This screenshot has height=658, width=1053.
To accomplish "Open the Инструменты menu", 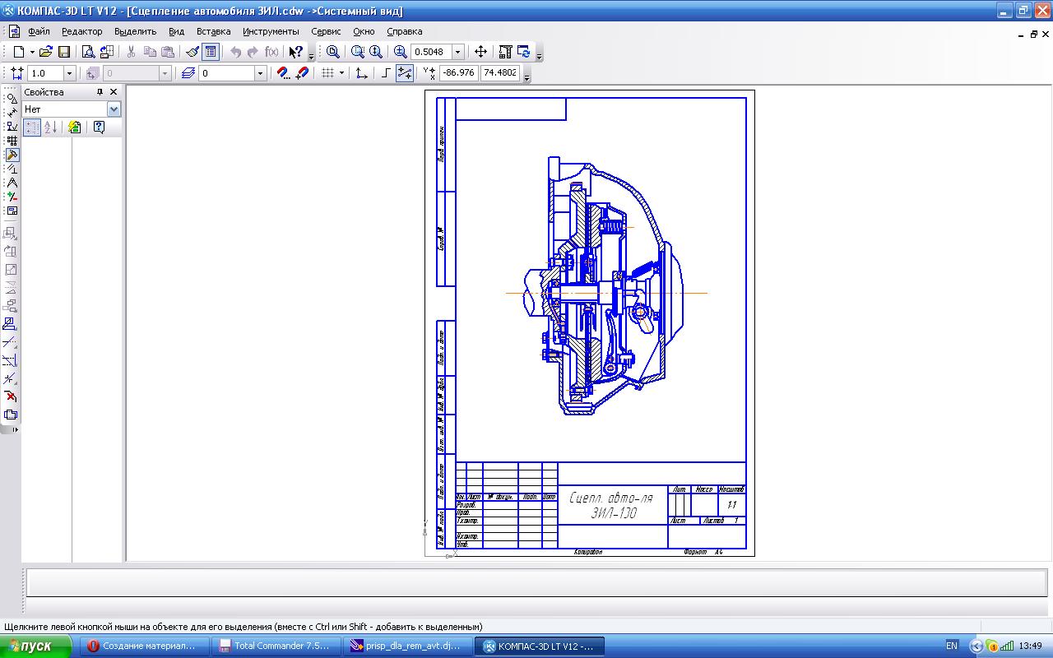I will coord(271,31).
